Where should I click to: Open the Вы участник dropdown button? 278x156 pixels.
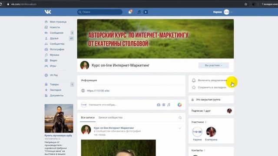click(x=213, y=65)
